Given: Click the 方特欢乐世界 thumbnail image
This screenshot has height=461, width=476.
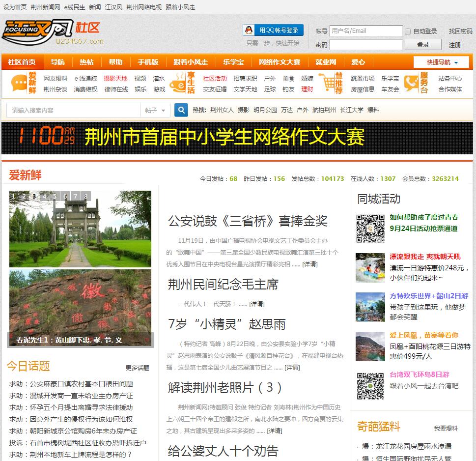Looking at the screenshot, I should pyautogui.click(x=370, y=307).
